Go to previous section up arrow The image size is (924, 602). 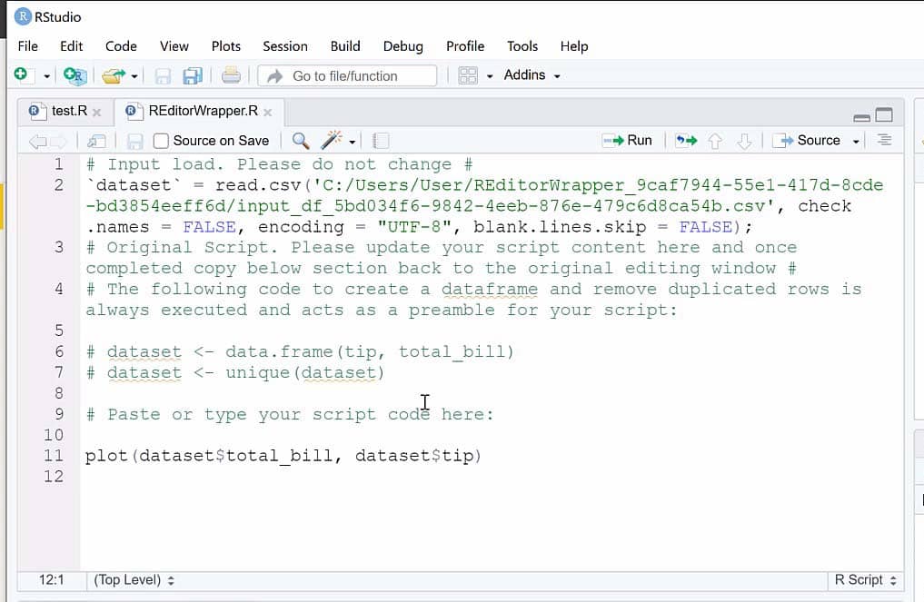[715, 141]
